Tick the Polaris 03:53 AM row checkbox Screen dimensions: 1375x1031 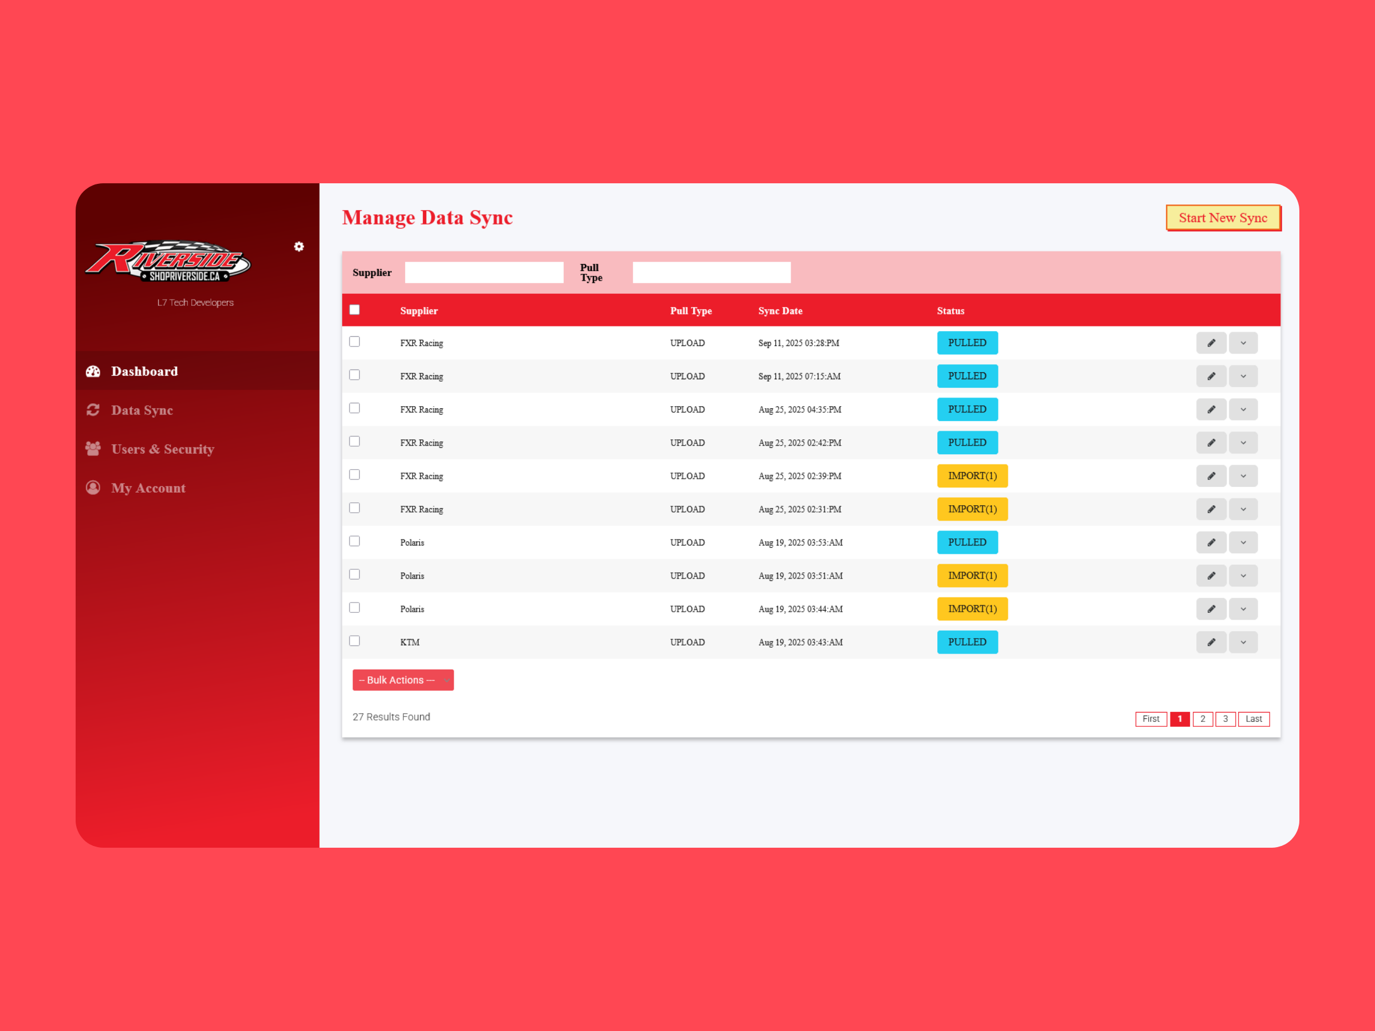(x=354, y=541)
